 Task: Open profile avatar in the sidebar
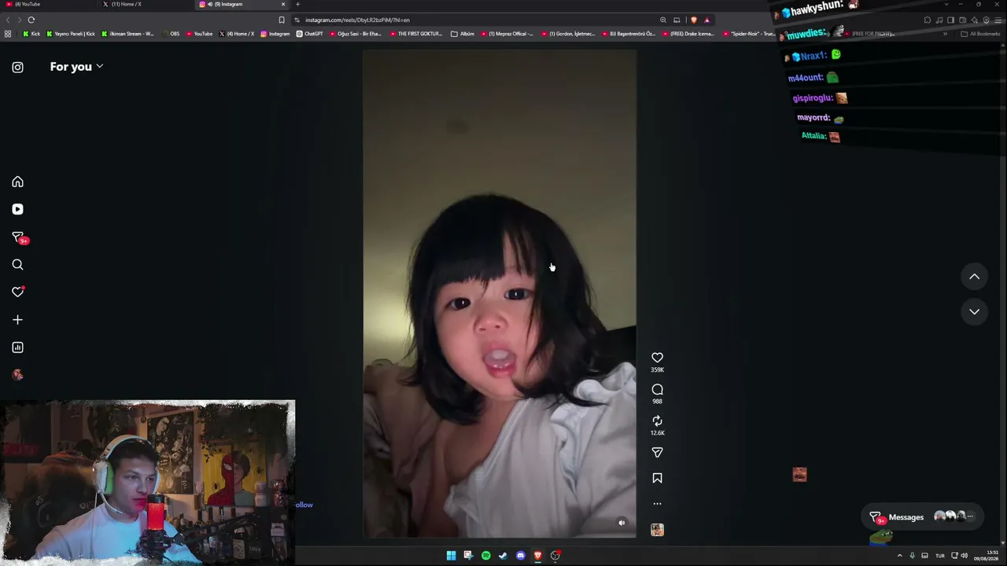tap(17, 375)
